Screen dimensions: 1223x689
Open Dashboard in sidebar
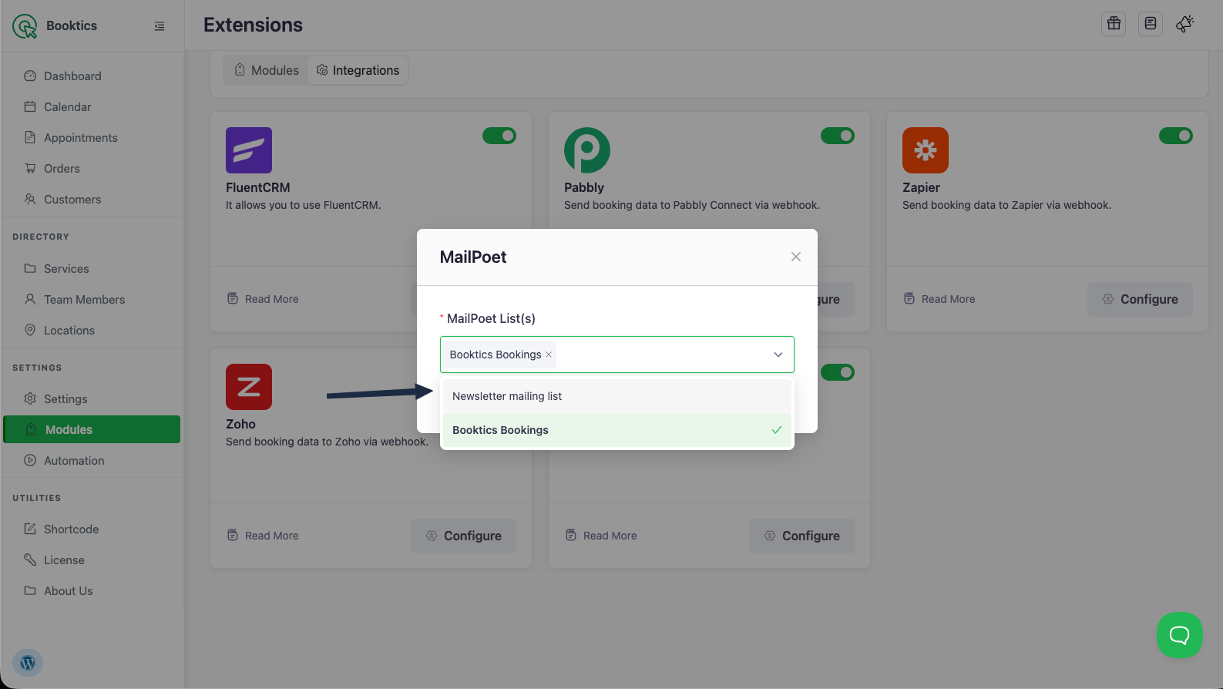pos(92,76)
